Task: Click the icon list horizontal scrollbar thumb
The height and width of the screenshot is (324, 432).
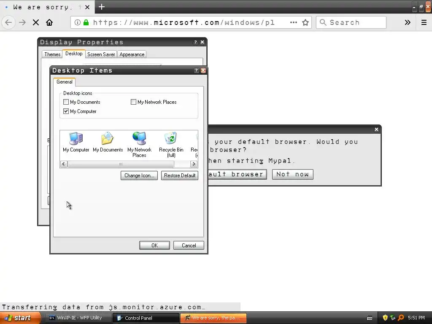Action: (x=121, y=164)
